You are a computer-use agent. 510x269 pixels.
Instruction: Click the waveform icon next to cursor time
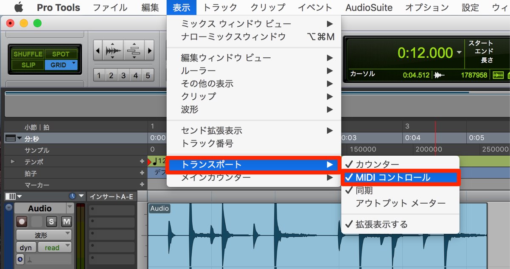point(440,75)
